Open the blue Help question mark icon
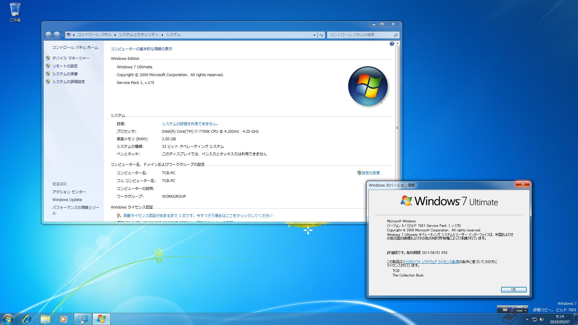The width and height of the screenshot is (578, 325). click(392, 44)
